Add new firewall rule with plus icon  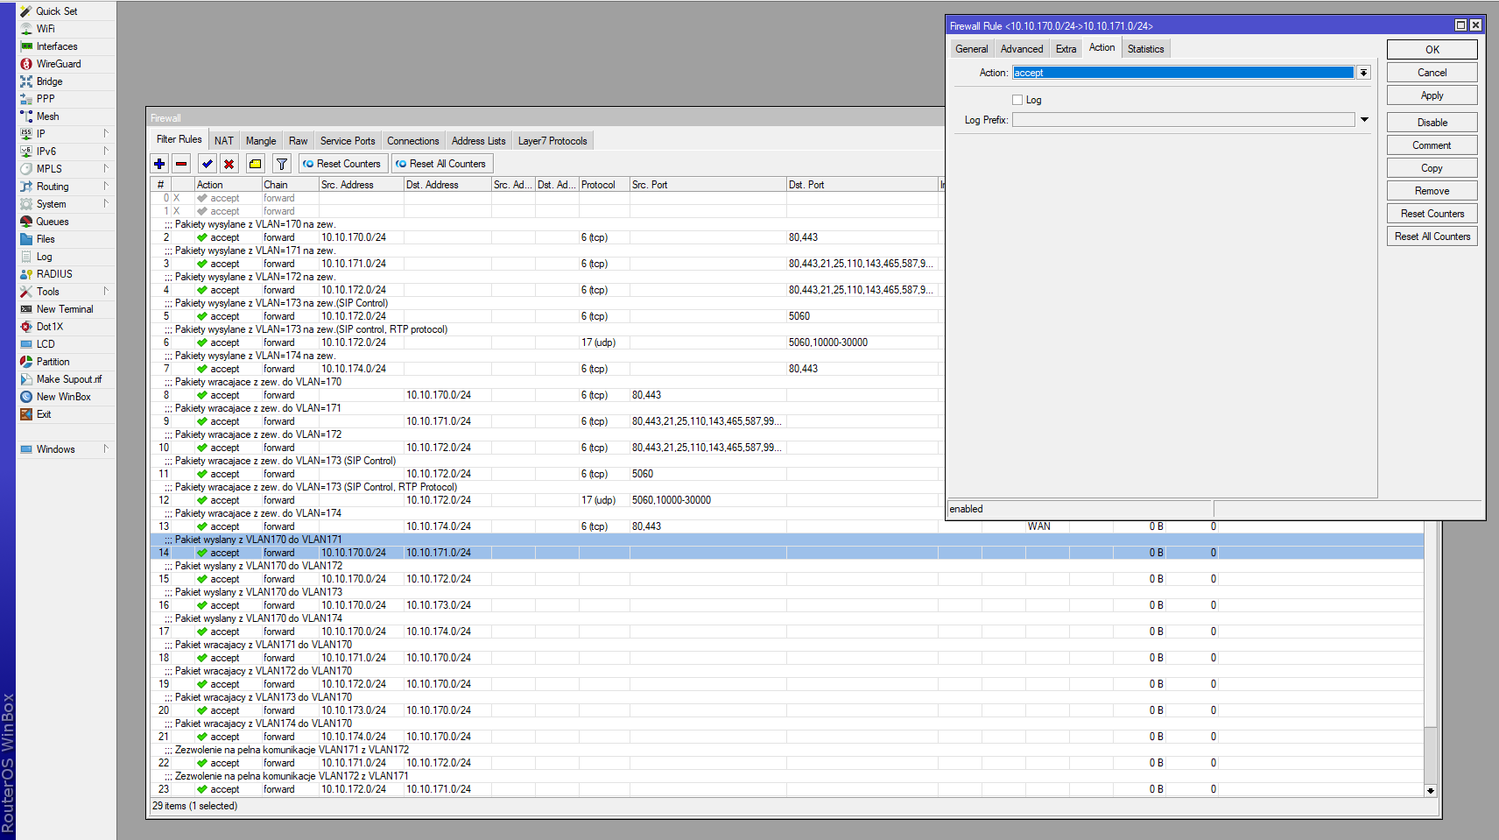(x=159, y=164)
